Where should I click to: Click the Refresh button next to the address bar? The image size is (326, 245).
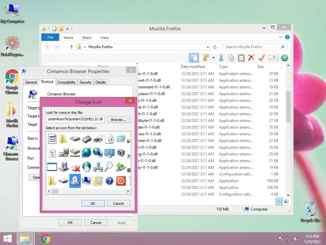[x=215, y=47]
